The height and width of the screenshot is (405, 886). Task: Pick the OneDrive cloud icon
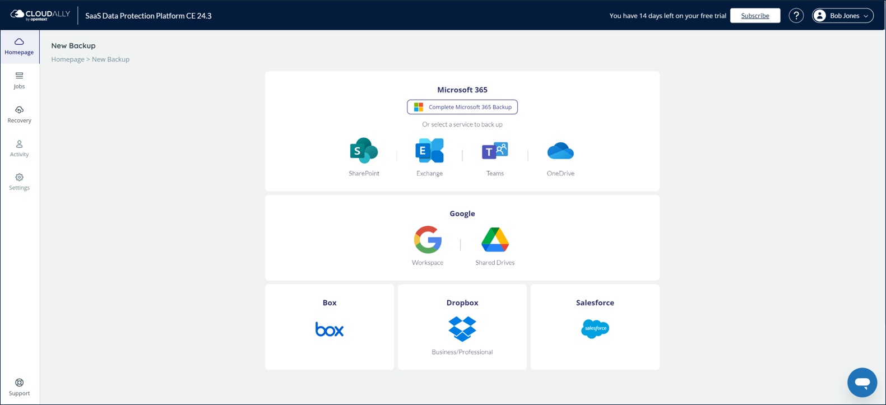click(560, 151)
